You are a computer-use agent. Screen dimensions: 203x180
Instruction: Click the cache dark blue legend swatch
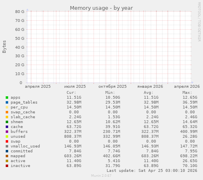(x=7, y=127)
